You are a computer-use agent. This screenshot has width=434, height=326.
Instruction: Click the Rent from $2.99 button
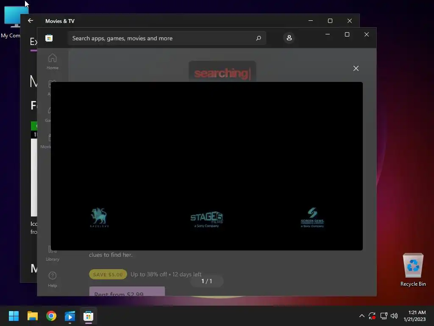click(127, 291)
